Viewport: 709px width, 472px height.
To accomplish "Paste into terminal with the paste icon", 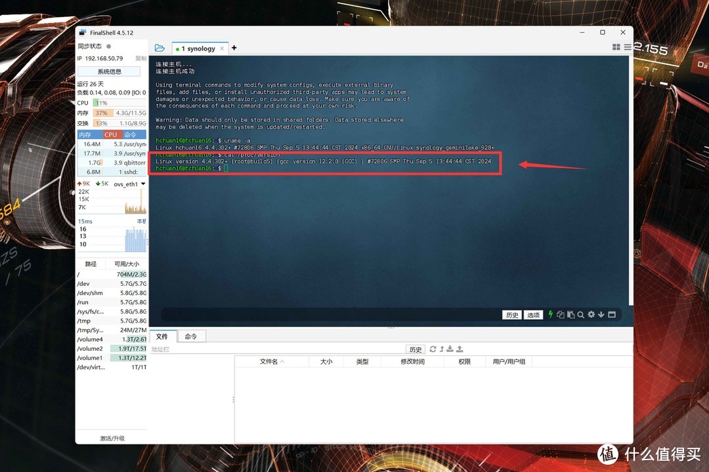I will pos(570,315).
